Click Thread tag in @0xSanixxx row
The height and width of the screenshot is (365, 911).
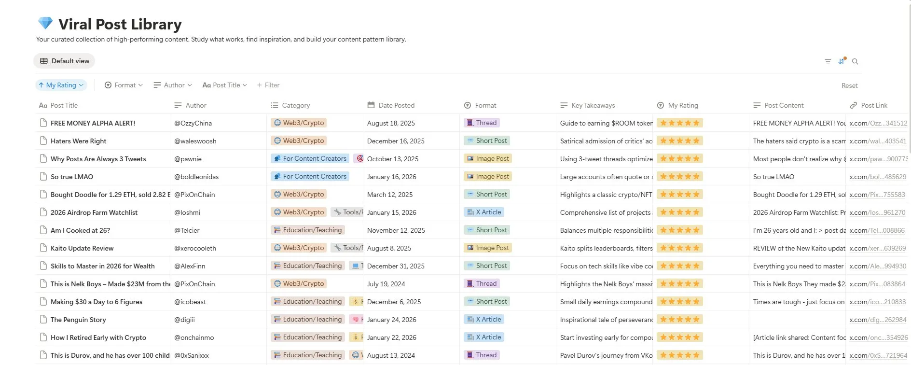(x=482, y=355)
